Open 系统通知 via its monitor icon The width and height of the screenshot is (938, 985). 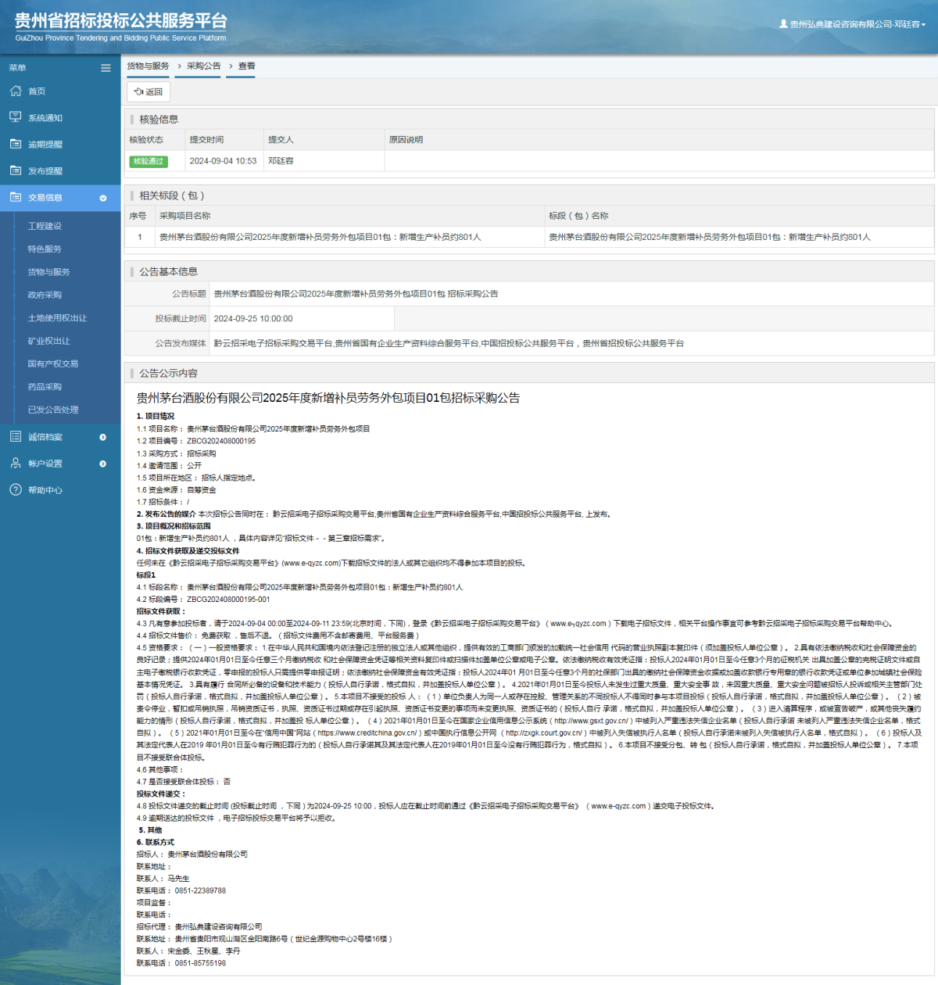[16, 117]
